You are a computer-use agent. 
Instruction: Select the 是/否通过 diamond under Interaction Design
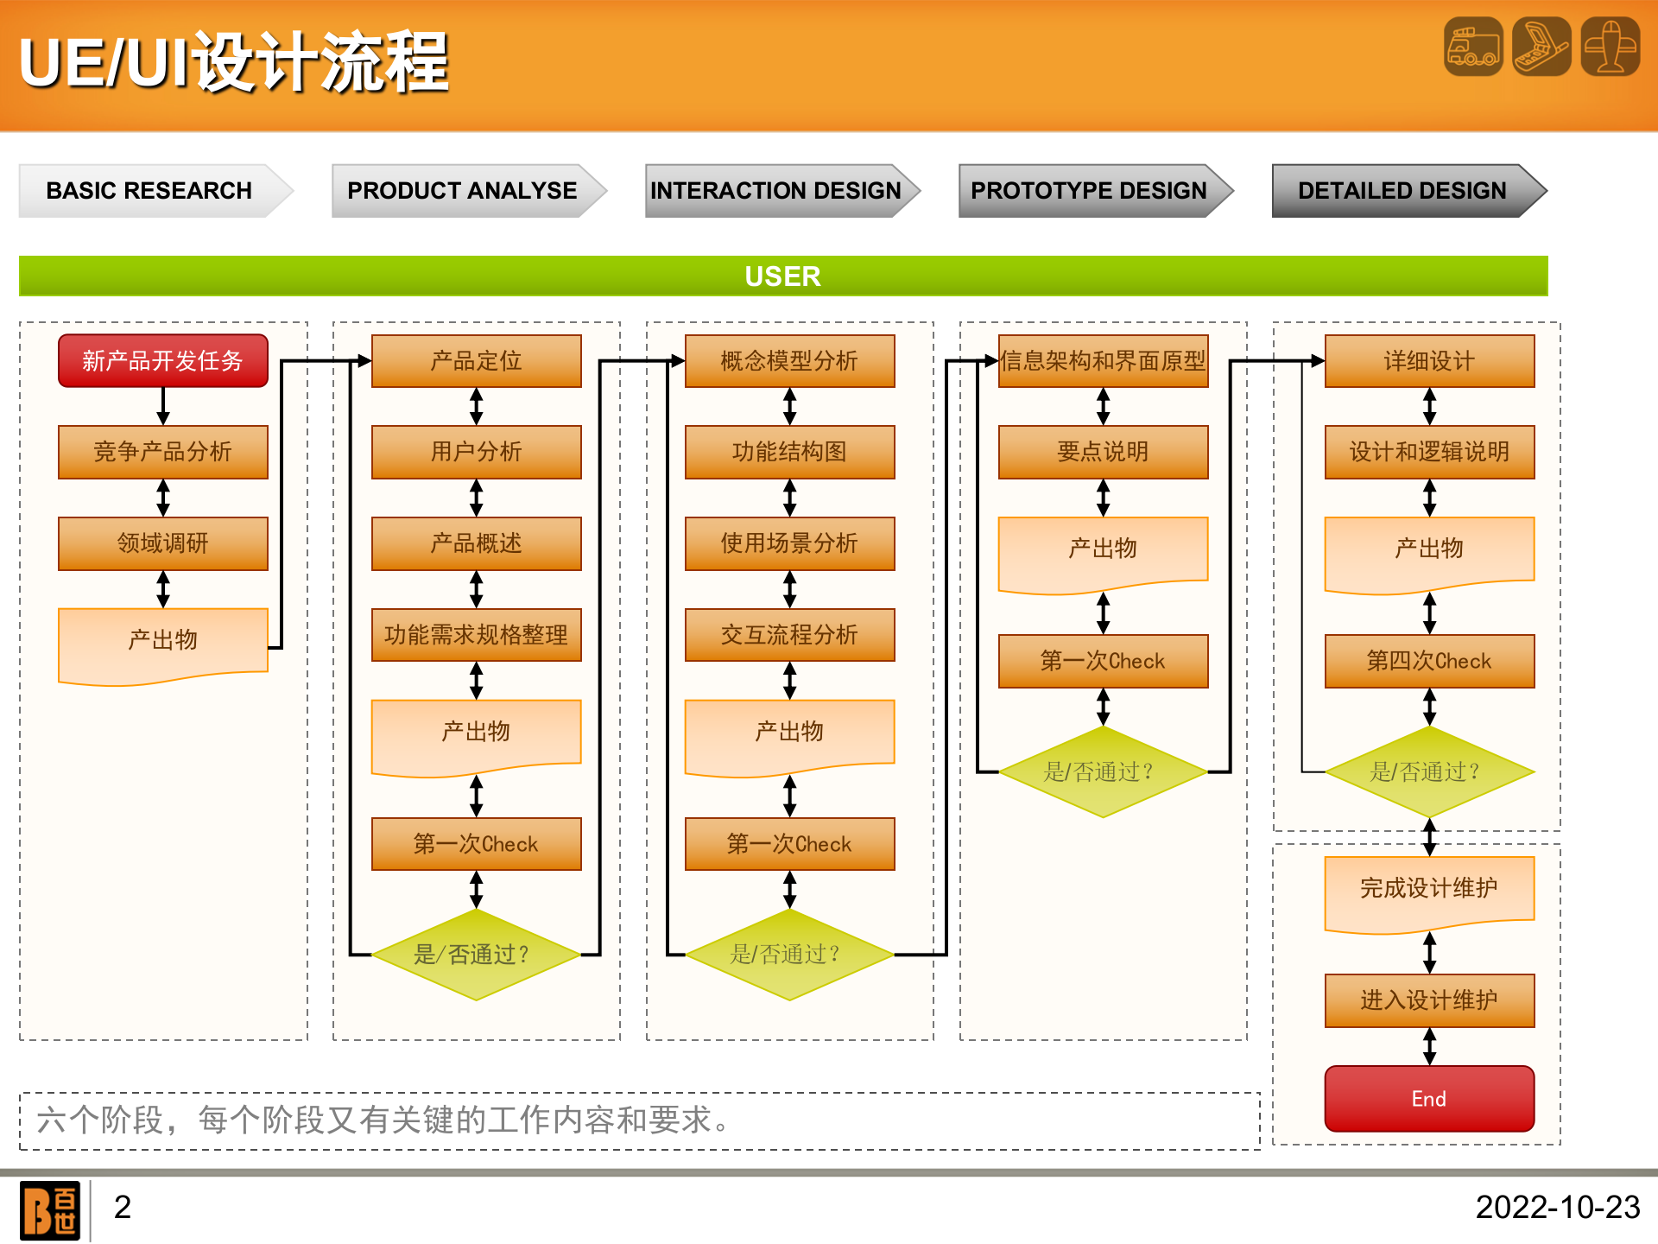[788, 955]
